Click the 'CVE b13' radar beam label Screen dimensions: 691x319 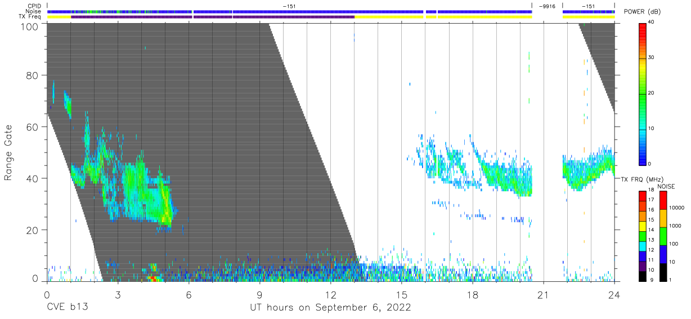[67, 308]
